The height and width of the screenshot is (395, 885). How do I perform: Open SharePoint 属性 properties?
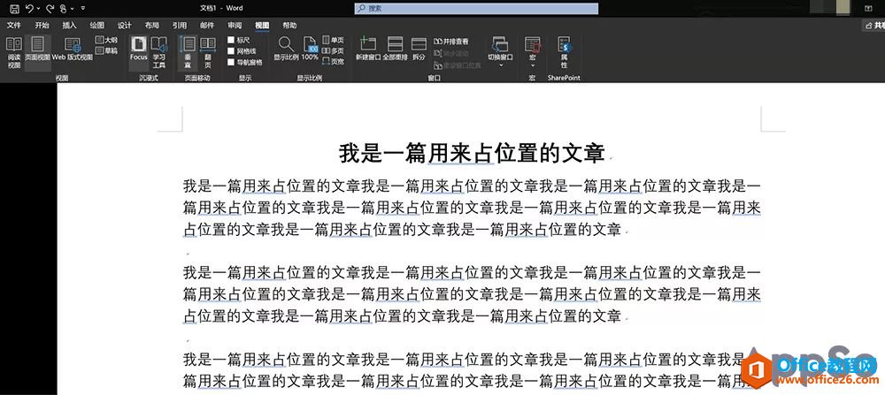click(x=564, y=51)
